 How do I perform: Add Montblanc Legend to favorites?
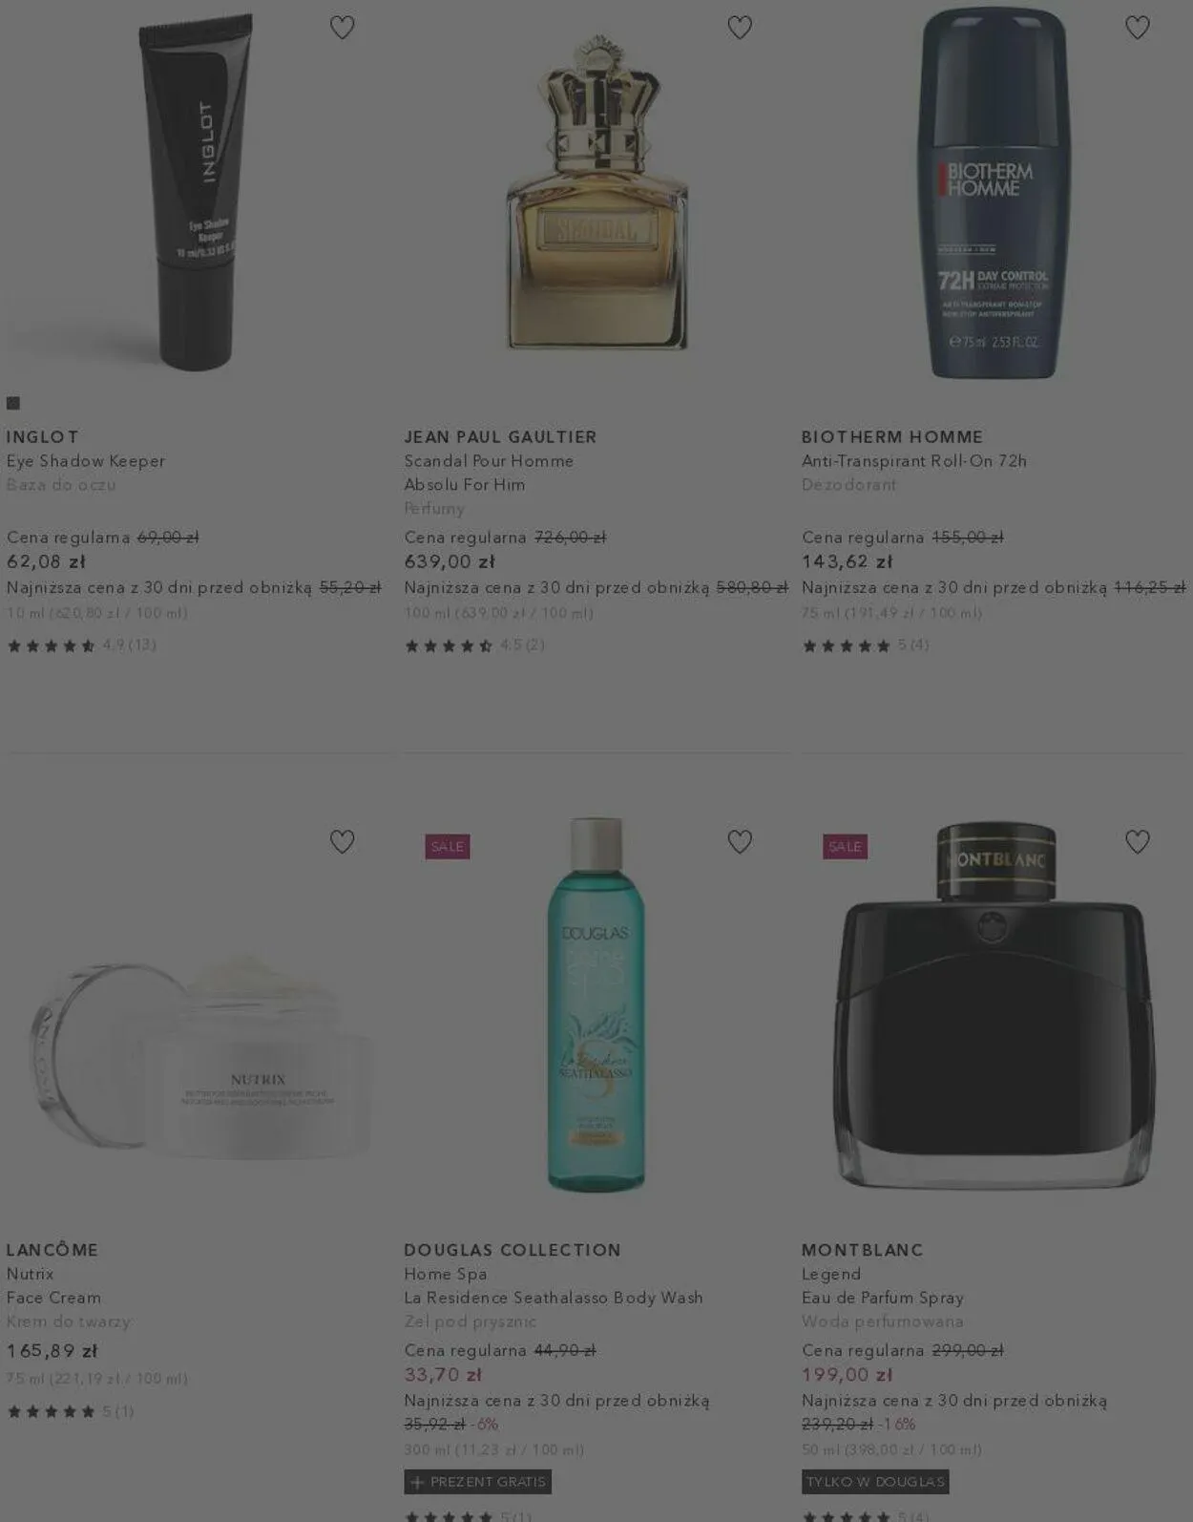(x=1138, y=841)
